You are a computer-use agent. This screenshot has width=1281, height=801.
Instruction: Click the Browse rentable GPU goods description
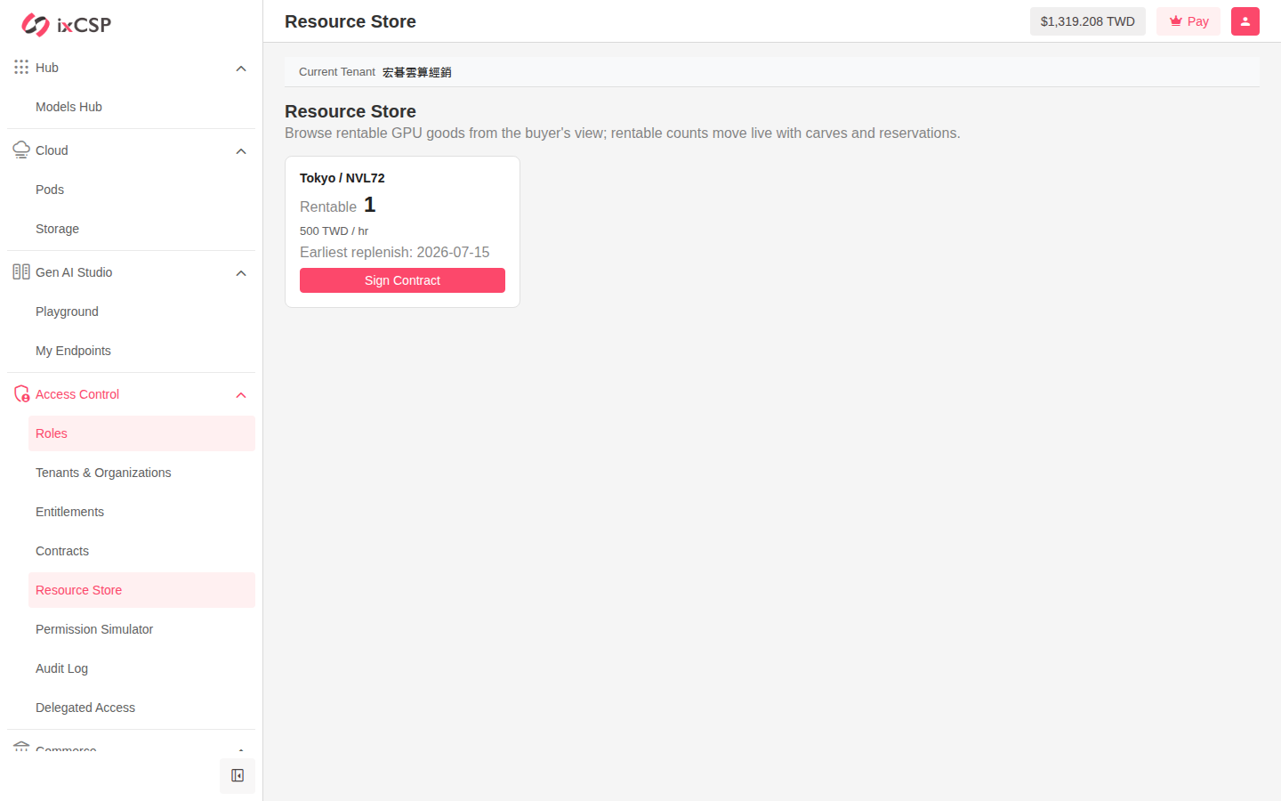[x=623, y=133]
